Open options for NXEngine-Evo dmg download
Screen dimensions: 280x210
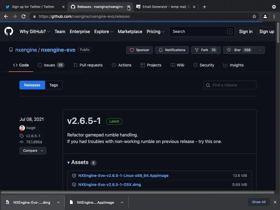coord(58,202)
